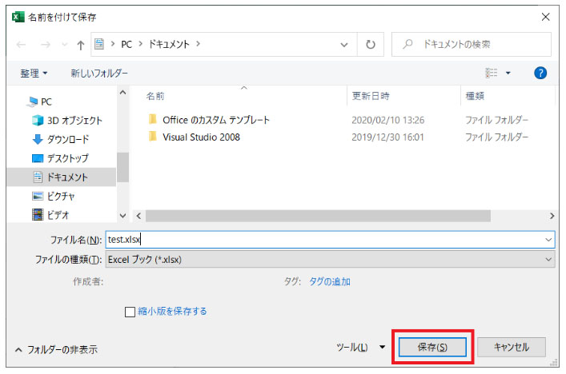Click the date 2020/02/10 13:26
566x374 pixels.
click(x=388, y=120)
